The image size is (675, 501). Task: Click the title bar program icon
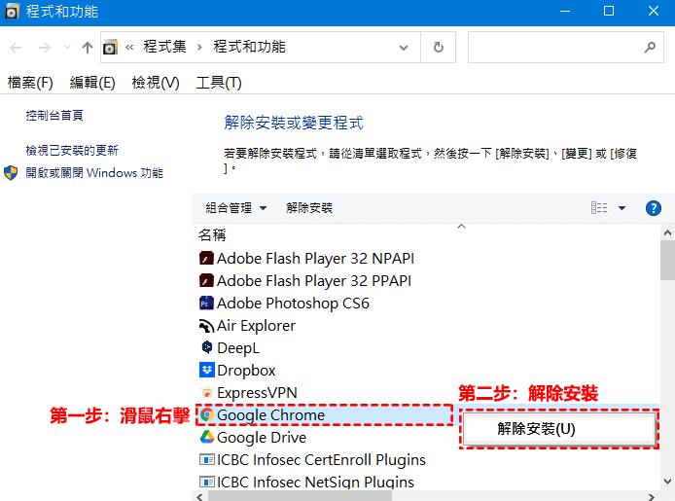[x=12, y=12]
